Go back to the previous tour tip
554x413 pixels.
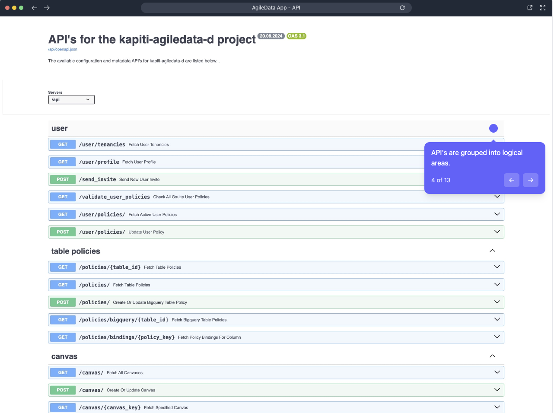click(512, 180)
